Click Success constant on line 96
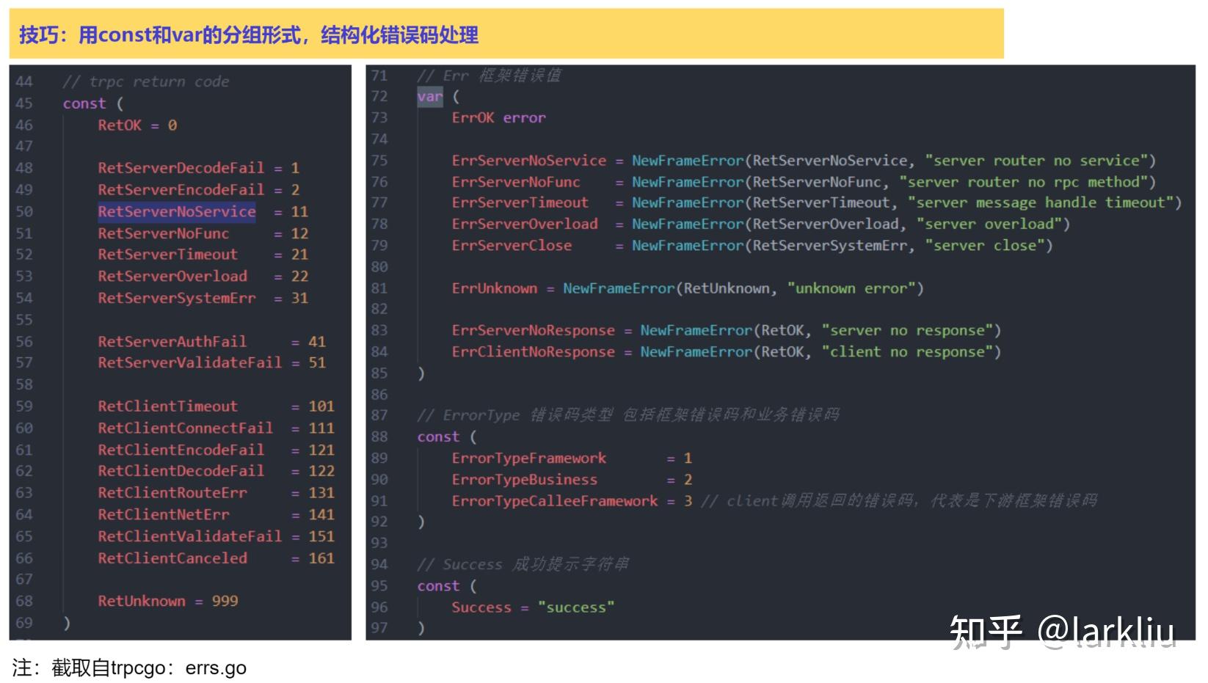Image resolution: width=1208 pixels, height=683 pixels. pos(481,607)
